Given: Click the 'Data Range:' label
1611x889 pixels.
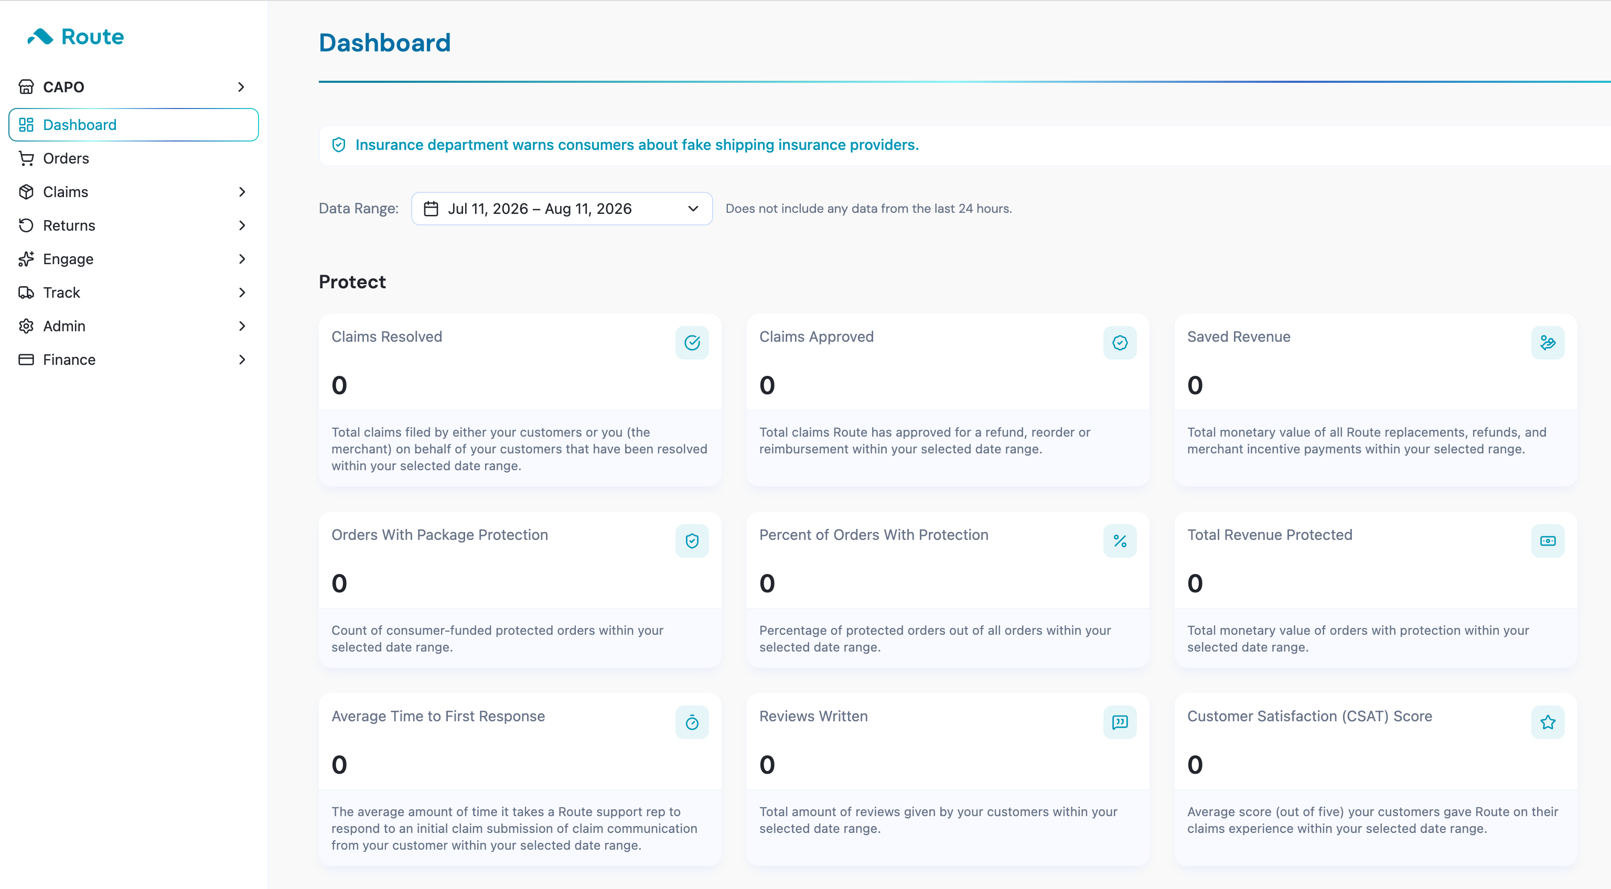Looking at the screenshot, I should click(358, 209).
